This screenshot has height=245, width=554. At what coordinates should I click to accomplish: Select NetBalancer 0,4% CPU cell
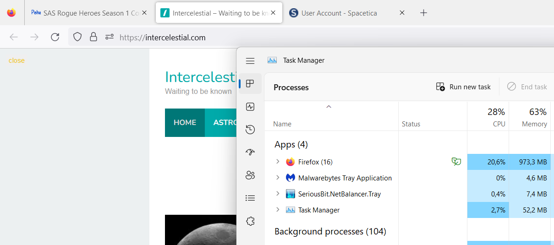(488, 194)
